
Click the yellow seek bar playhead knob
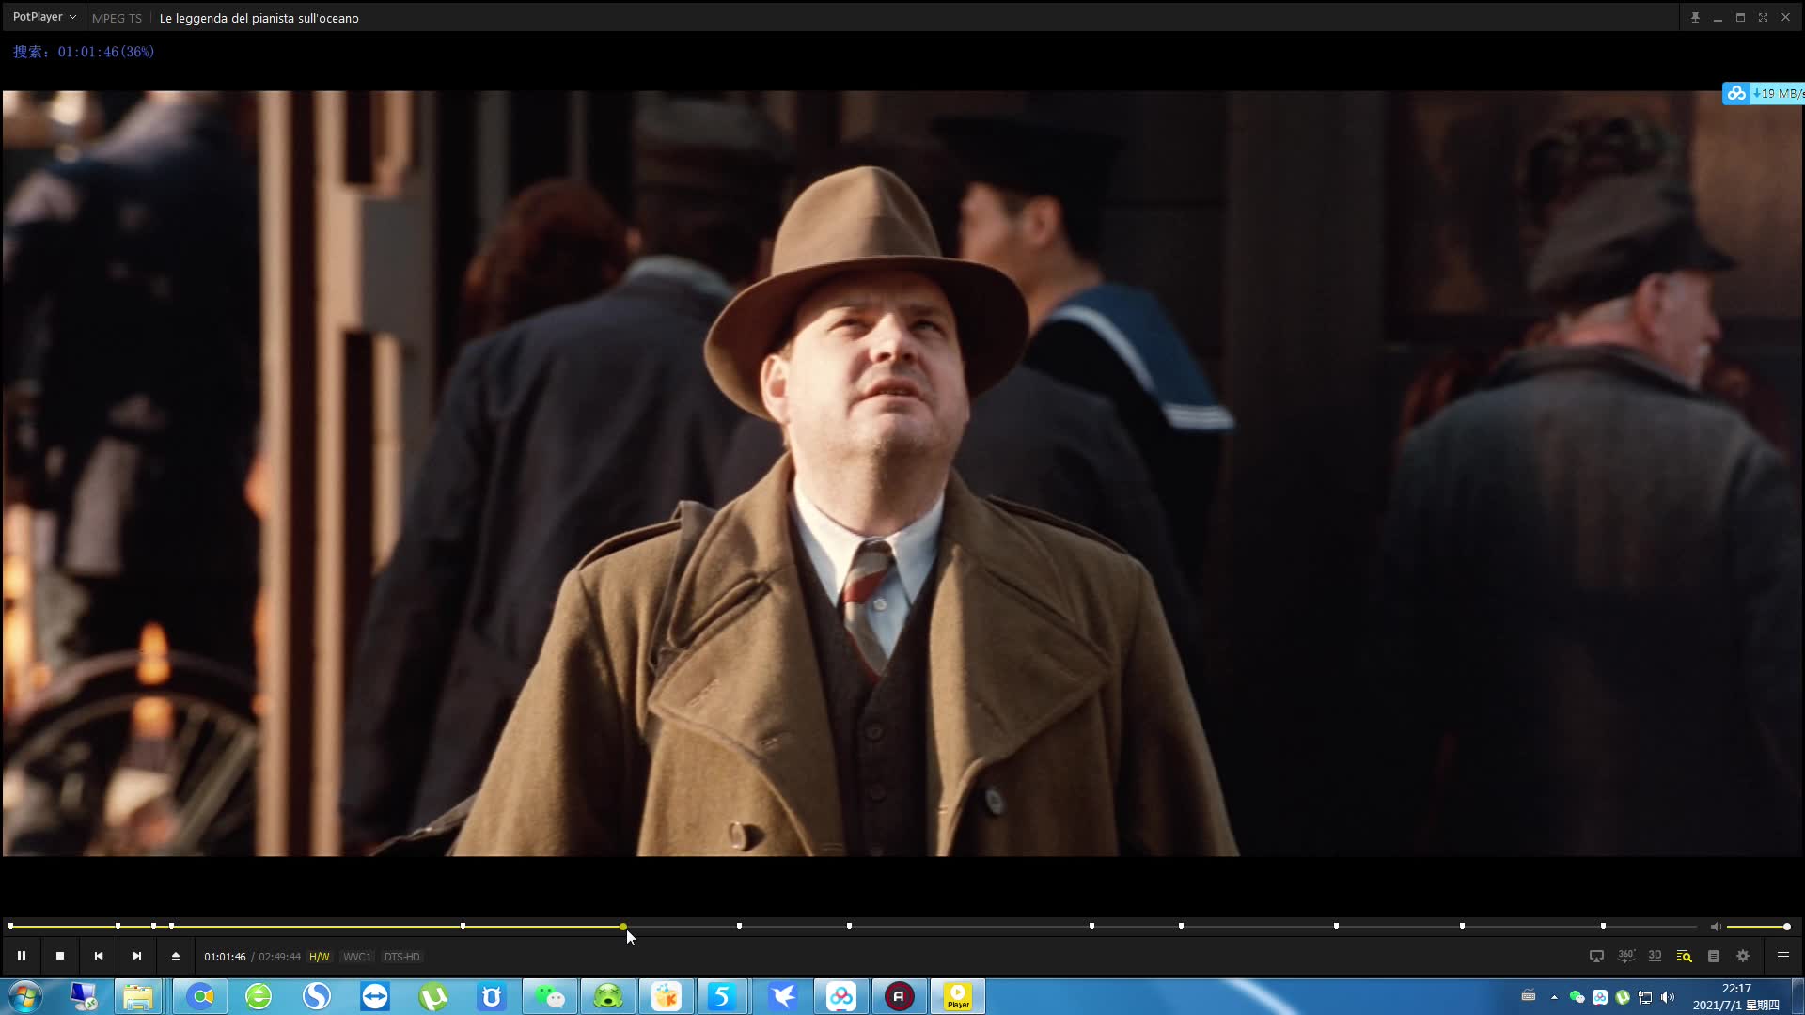623,927
